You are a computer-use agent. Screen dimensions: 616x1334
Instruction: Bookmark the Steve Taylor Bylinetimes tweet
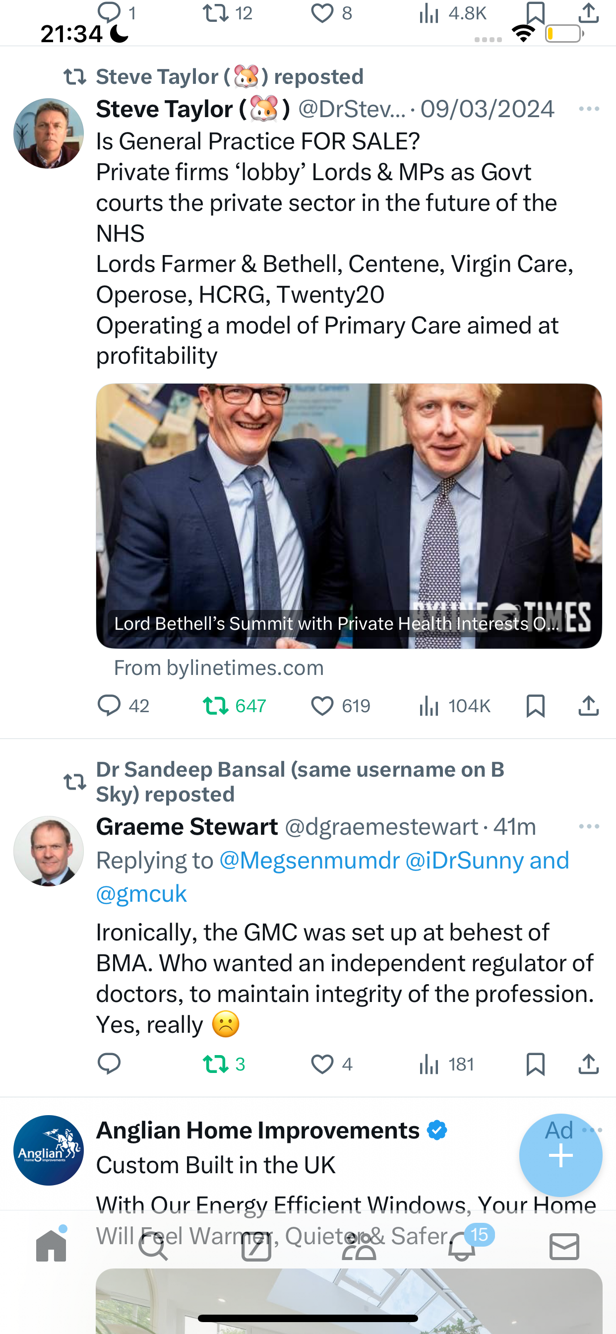tap(535, 705)
